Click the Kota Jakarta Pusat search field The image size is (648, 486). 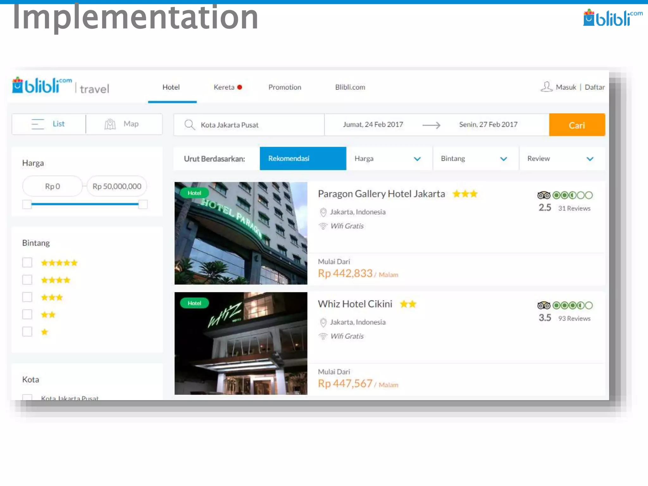[249, 125]
